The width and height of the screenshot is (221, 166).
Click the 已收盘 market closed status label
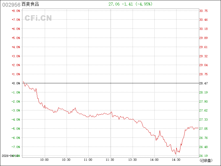206,160
